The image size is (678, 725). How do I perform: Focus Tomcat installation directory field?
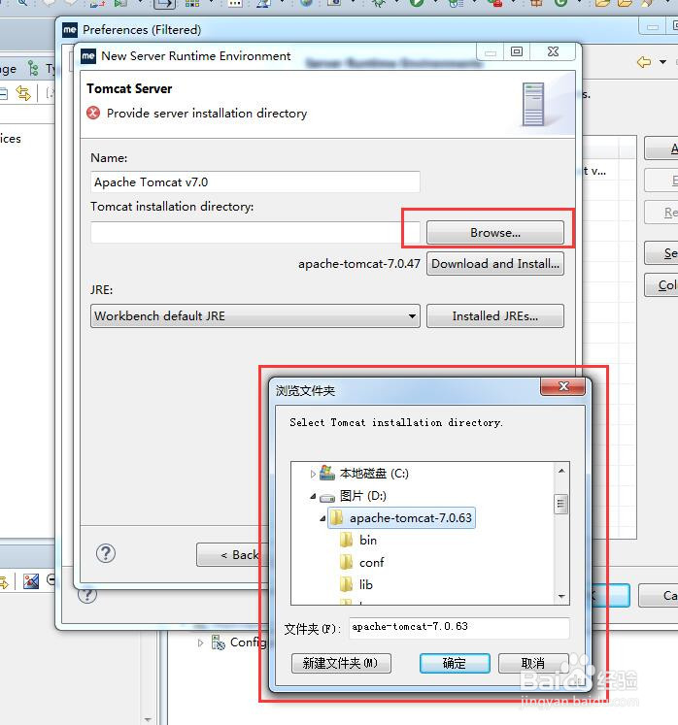255,232
